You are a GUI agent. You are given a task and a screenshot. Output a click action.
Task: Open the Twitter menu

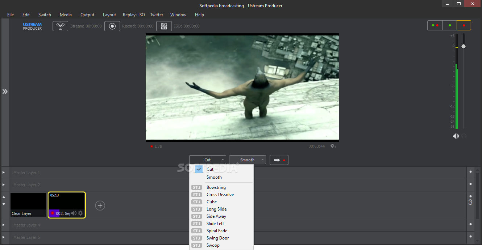pos(157,15)
